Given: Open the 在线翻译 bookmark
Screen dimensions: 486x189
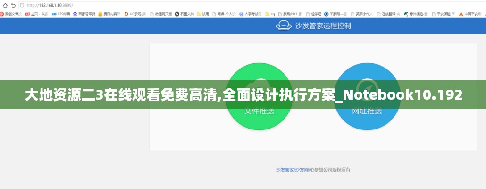Looking at the screenshot, I should 388,14.
